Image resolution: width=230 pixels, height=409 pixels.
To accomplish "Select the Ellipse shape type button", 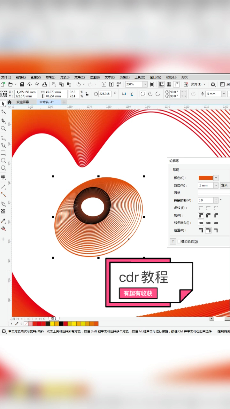I will pos(143,94).
